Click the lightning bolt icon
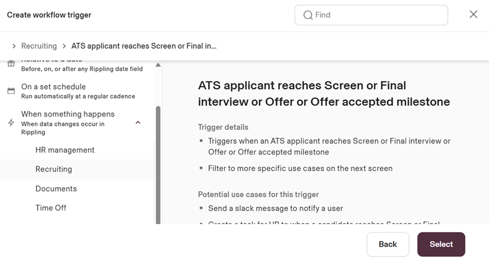 coord(11,123)
